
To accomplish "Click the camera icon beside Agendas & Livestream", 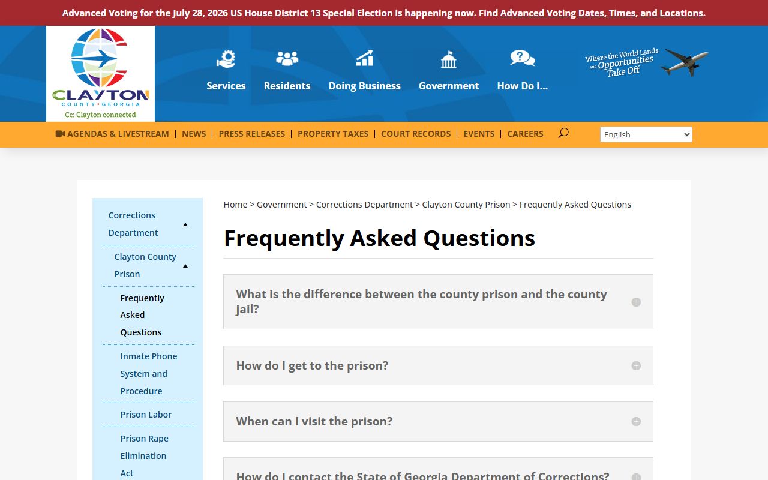I will point(60,134).
